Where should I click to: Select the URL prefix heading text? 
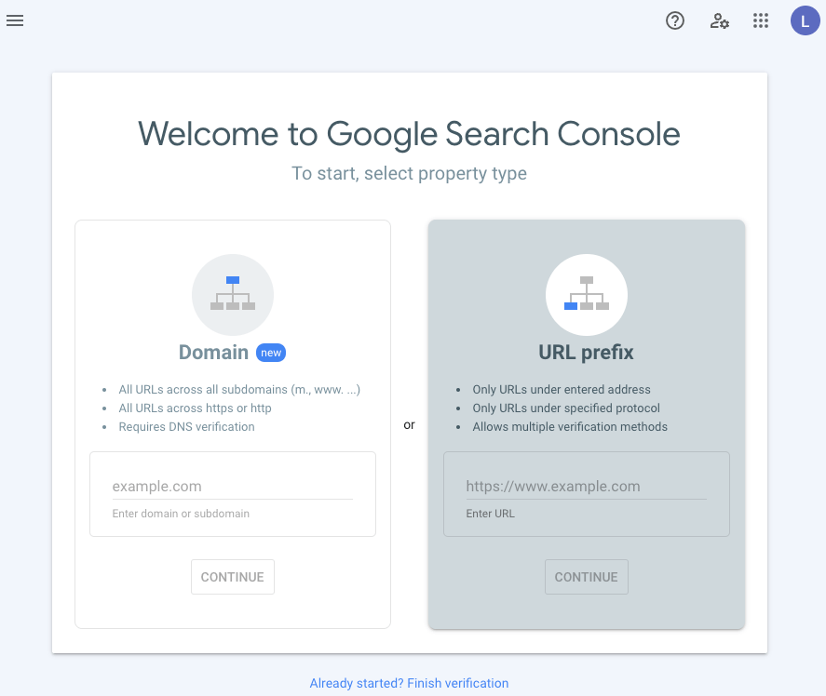[x=586, y=353]
